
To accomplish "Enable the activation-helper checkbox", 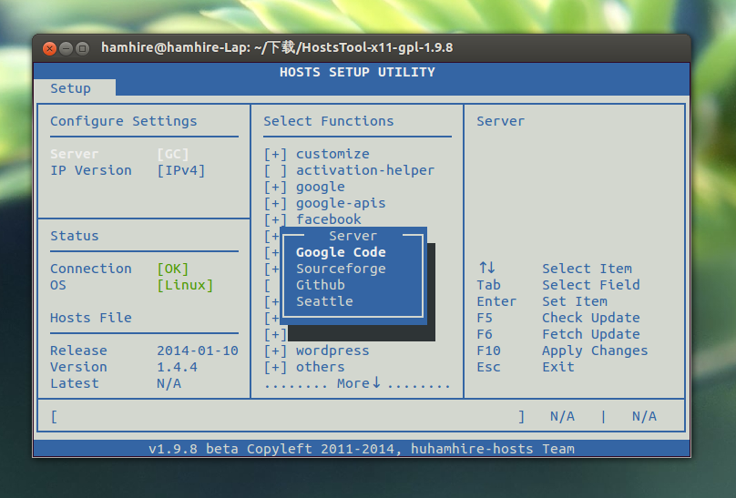I will 275,170.
